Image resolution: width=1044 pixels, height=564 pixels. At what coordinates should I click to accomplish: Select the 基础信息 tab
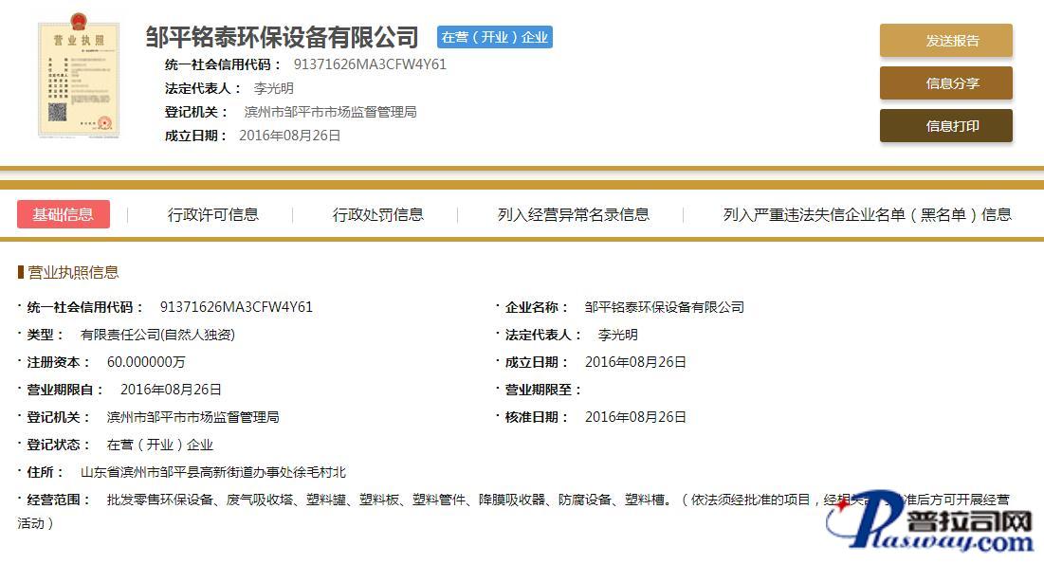(64, 214)
